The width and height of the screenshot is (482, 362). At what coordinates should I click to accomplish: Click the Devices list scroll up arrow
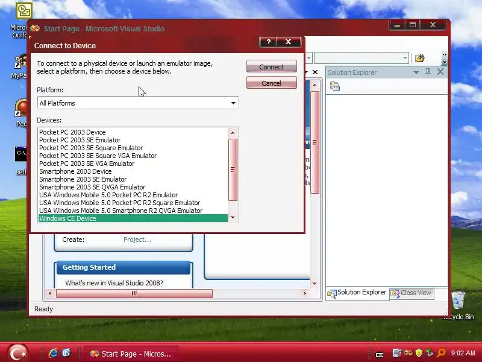tap(233, 133)
